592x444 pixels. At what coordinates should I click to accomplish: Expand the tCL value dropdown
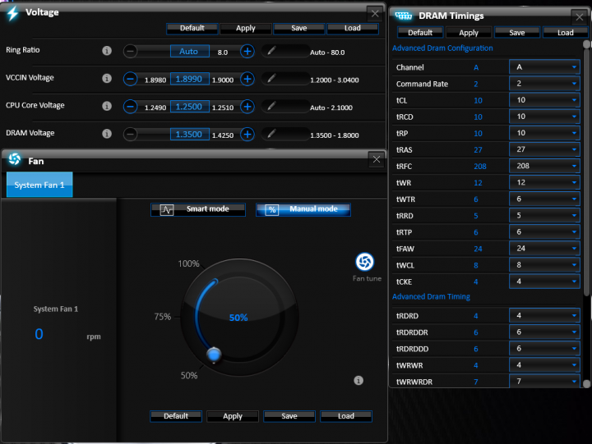click(x=544, y=100)
